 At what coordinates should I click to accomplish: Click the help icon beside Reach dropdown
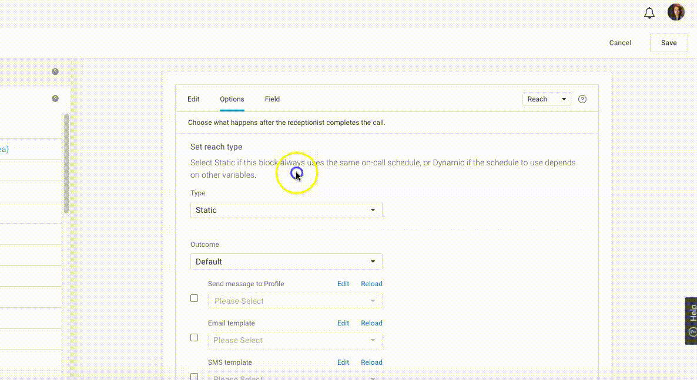(x=582, y=99)
